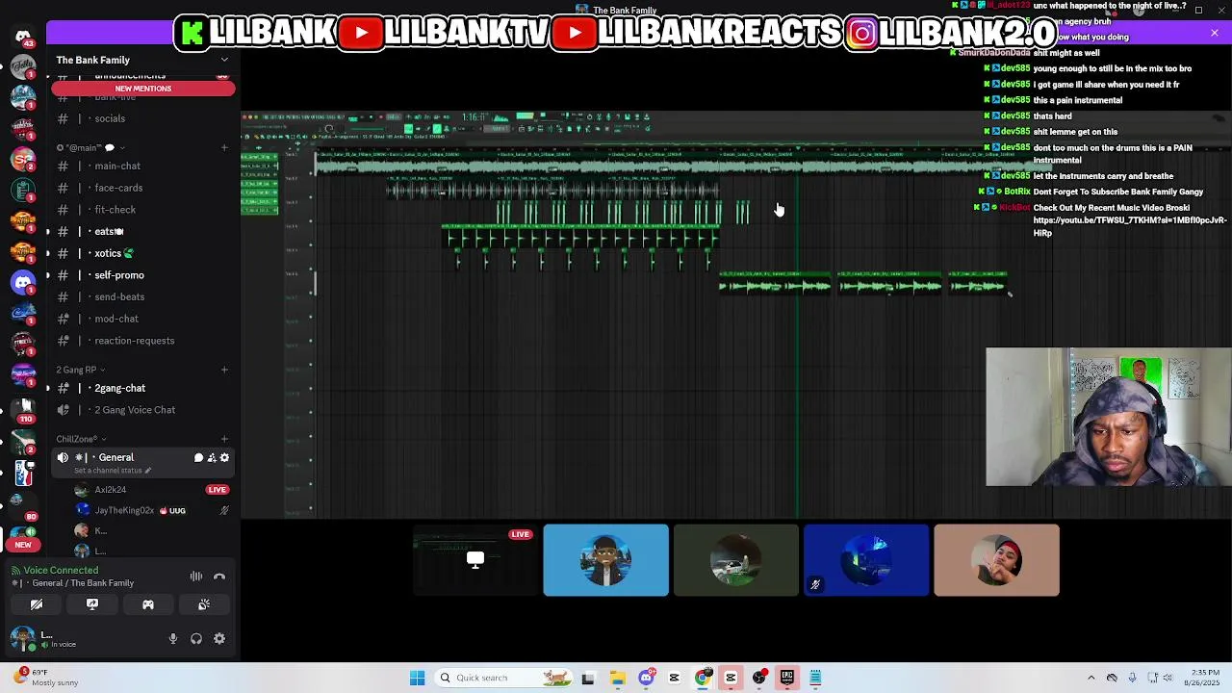Screen dimensions: 1232x693
Task: Jump to new servers with NEW badge
Action: pos(23,545)
